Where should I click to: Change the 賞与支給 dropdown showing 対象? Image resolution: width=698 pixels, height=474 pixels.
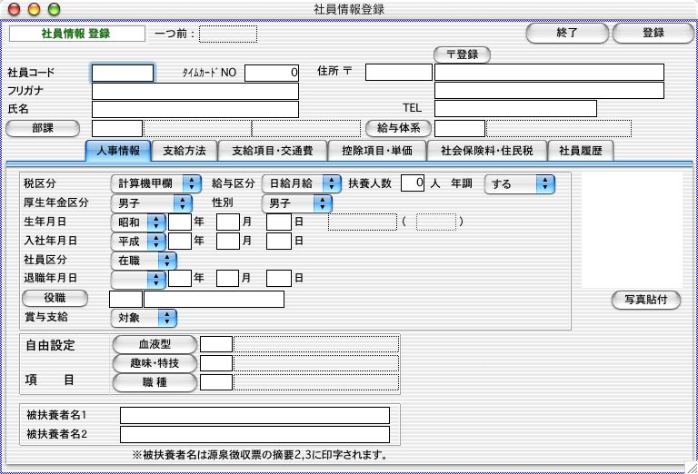[143, 318]
